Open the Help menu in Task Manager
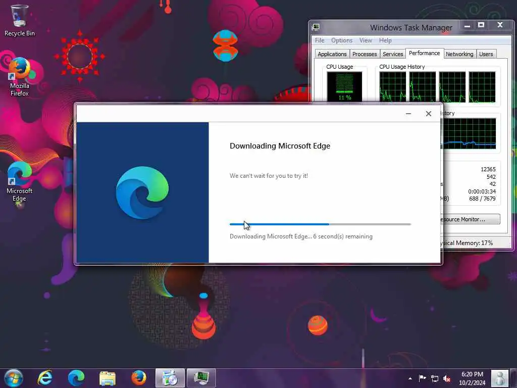This screenshot has height=388, width=517. tap(385, 40)
